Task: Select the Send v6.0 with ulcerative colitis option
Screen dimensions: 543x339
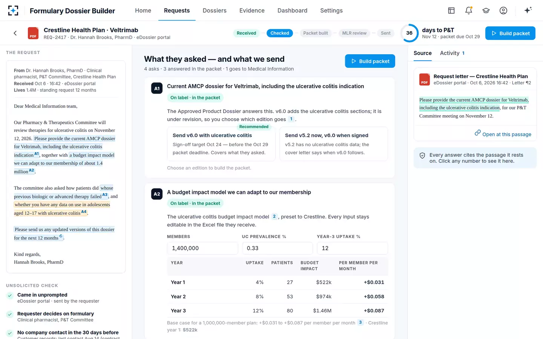Action: (221, 144)
